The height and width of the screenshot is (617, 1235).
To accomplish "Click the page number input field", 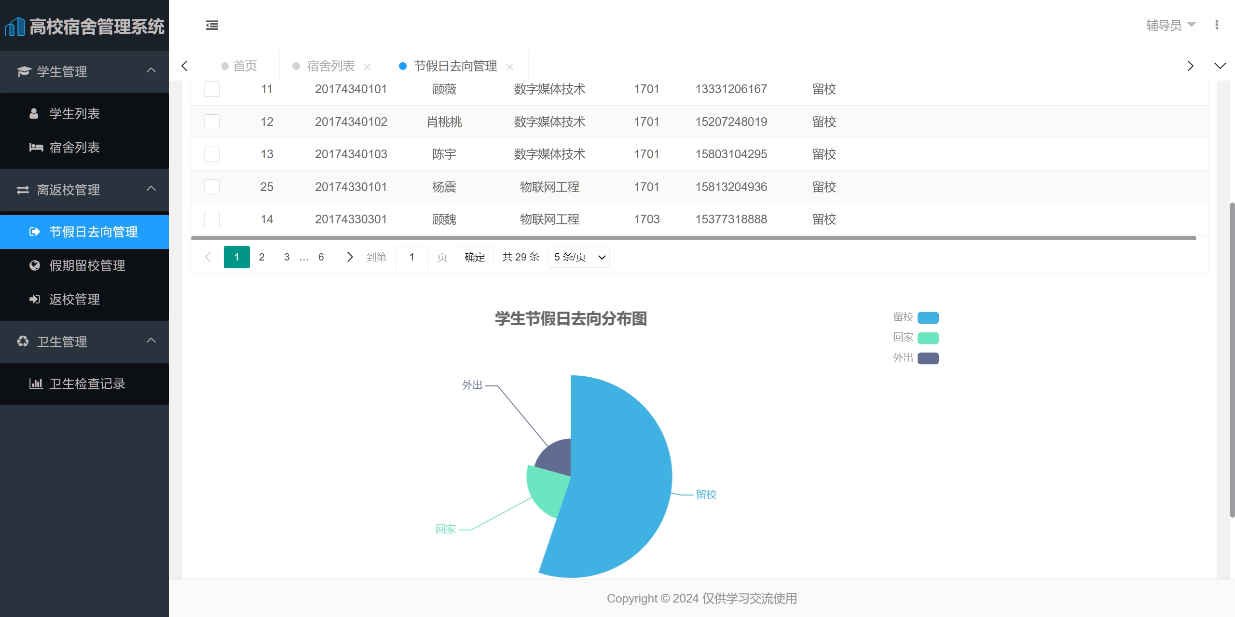I will [x=412, y=257].
